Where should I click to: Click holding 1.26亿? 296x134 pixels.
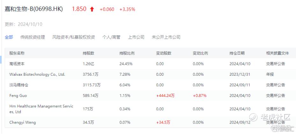coord(88,64)
